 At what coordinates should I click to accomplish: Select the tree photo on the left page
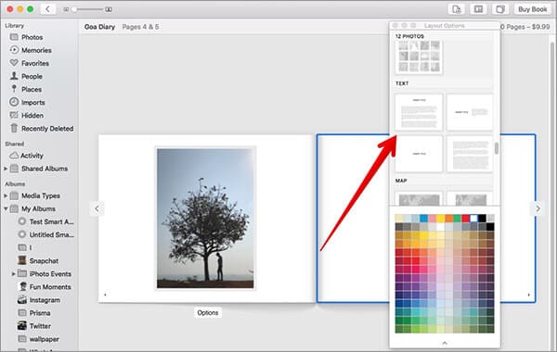pyautogui.click(x=205, y=218)
